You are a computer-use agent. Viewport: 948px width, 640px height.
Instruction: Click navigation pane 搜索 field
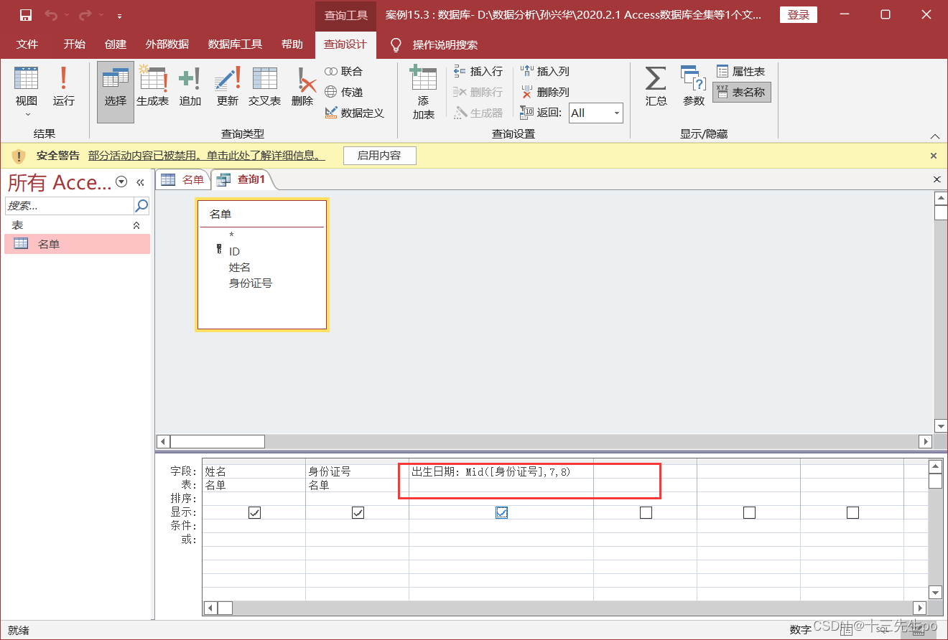(70, 206)
